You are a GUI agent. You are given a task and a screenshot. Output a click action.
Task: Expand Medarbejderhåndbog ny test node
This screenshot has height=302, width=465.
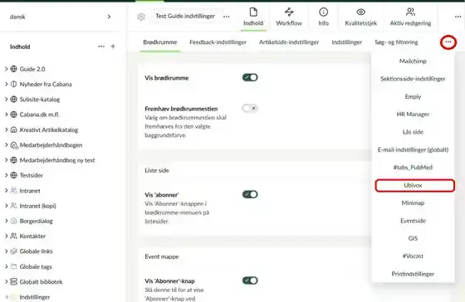pyautogui.click(x=6, y=160)
